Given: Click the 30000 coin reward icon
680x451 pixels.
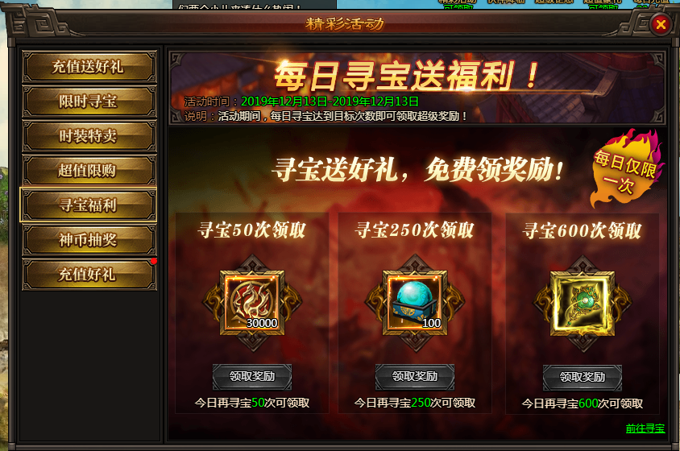Looking at the screenshot, I should click(252, 303).
